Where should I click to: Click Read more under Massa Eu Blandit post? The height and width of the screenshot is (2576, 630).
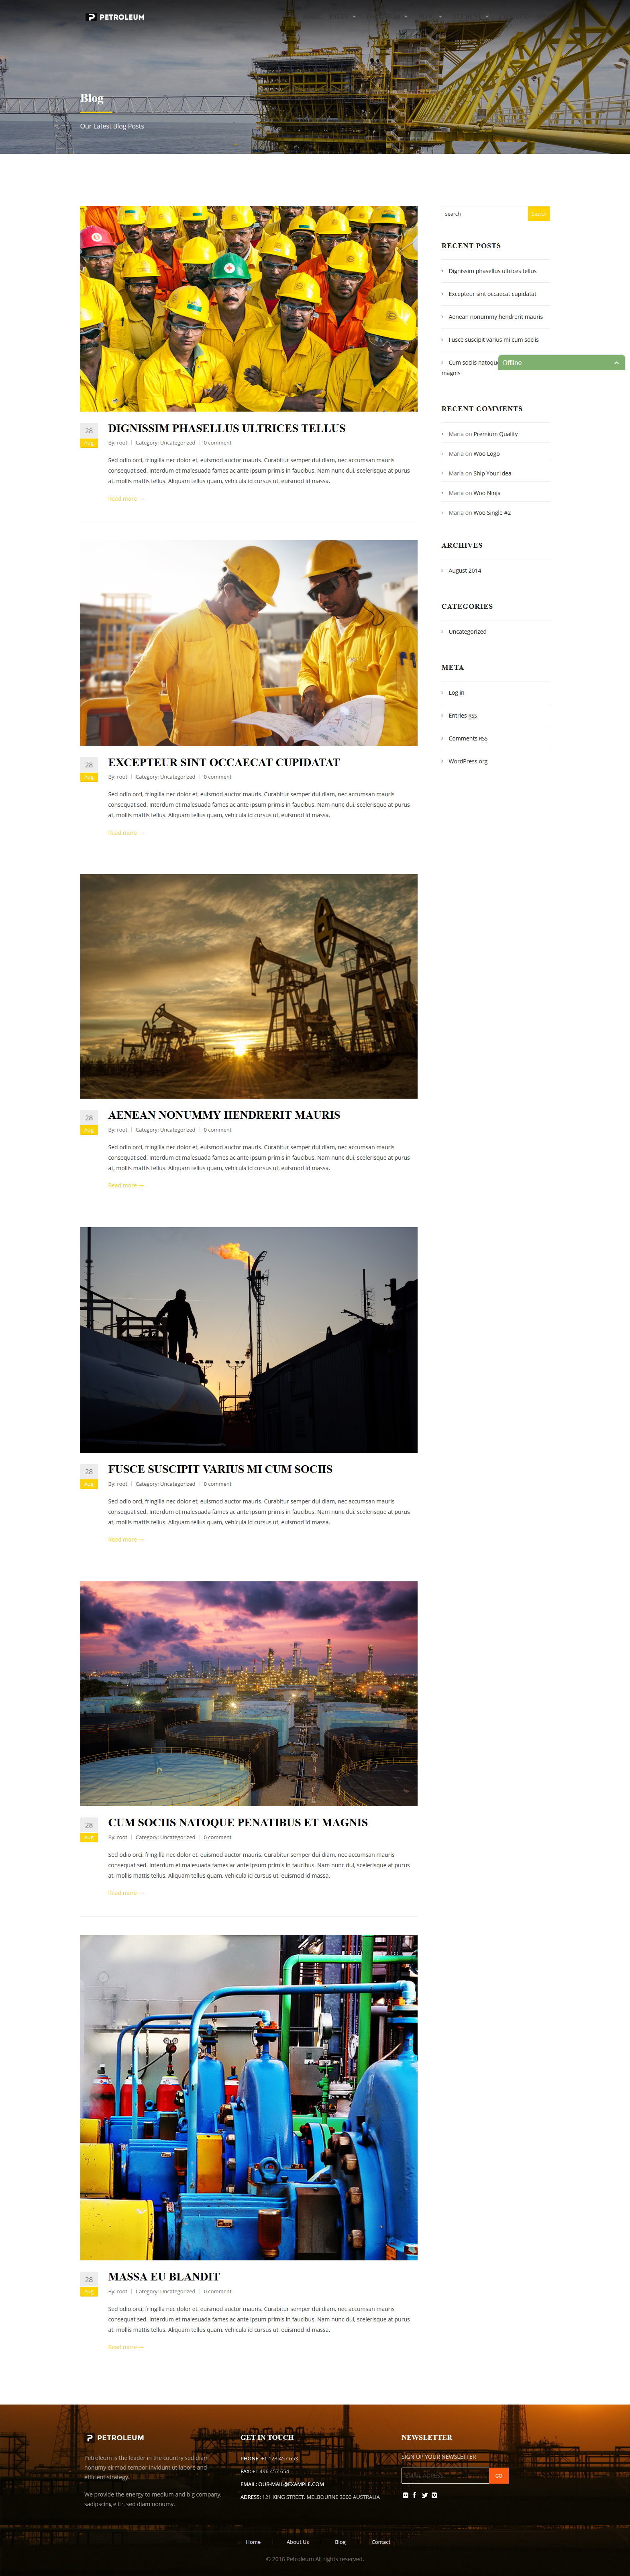tap(126, 2347)
